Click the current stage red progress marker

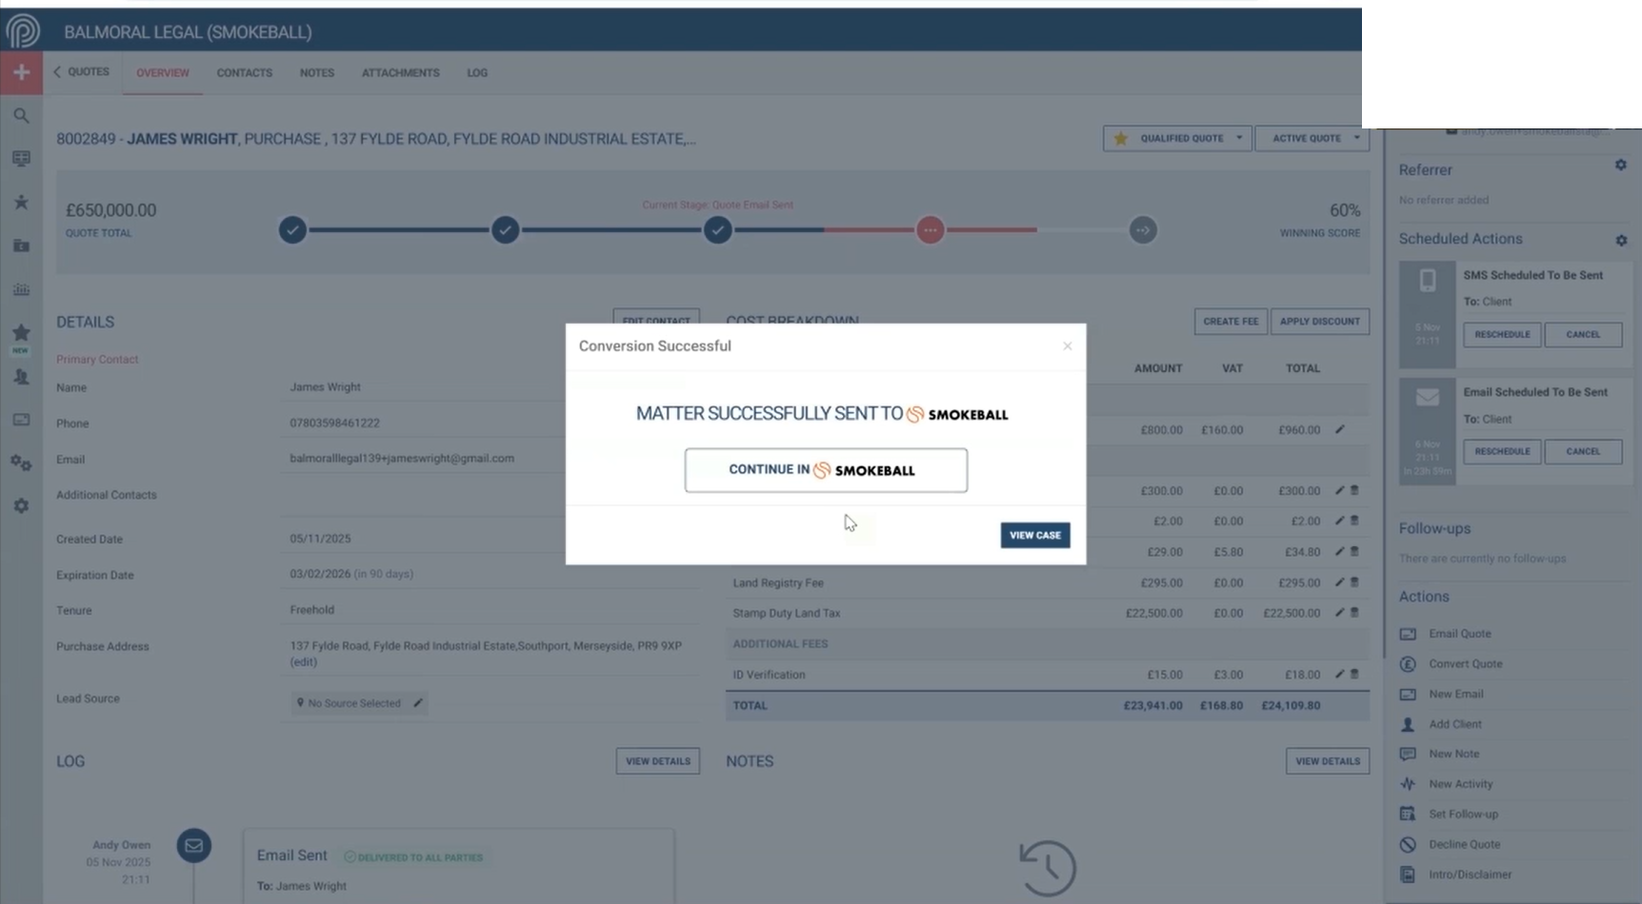point(930,230)
